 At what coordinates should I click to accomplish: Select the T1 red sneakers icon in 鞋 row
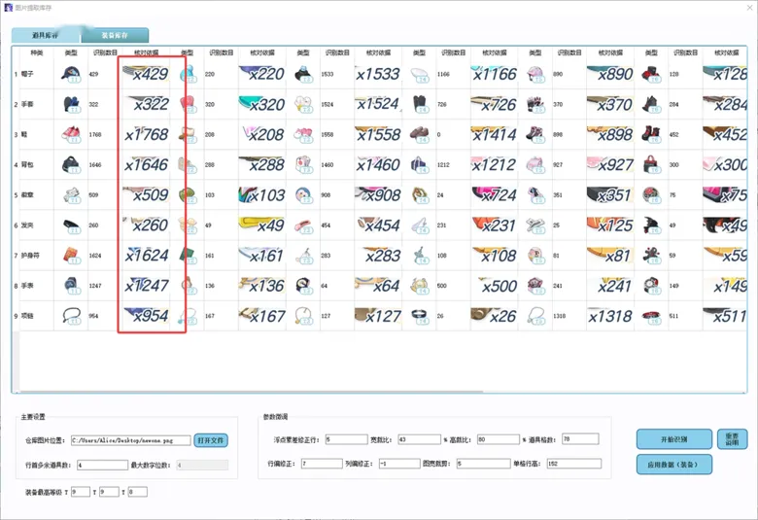coord(71,134)
